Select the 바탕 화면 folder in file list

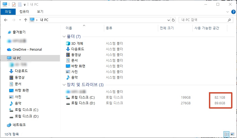[76, 66]
